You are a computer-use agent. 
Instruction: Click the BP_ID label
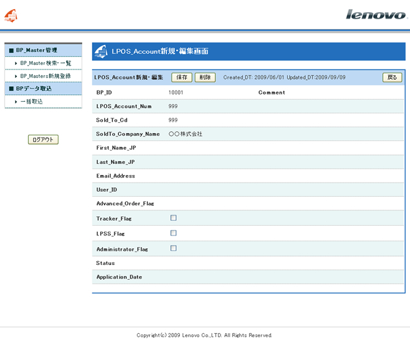click(104, 93)
